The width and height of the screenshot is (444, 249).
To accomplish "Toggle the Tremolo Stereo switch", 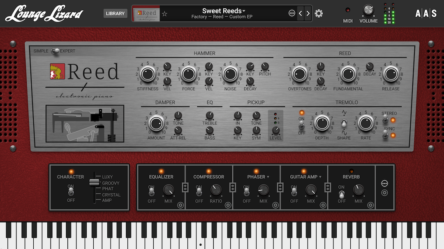I will pyautogui.click(x=385, y=119).
